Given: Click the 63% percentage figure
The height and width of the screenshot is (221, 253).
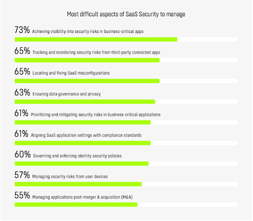Looking at the screenshot, I should click(x=22, y=93).
